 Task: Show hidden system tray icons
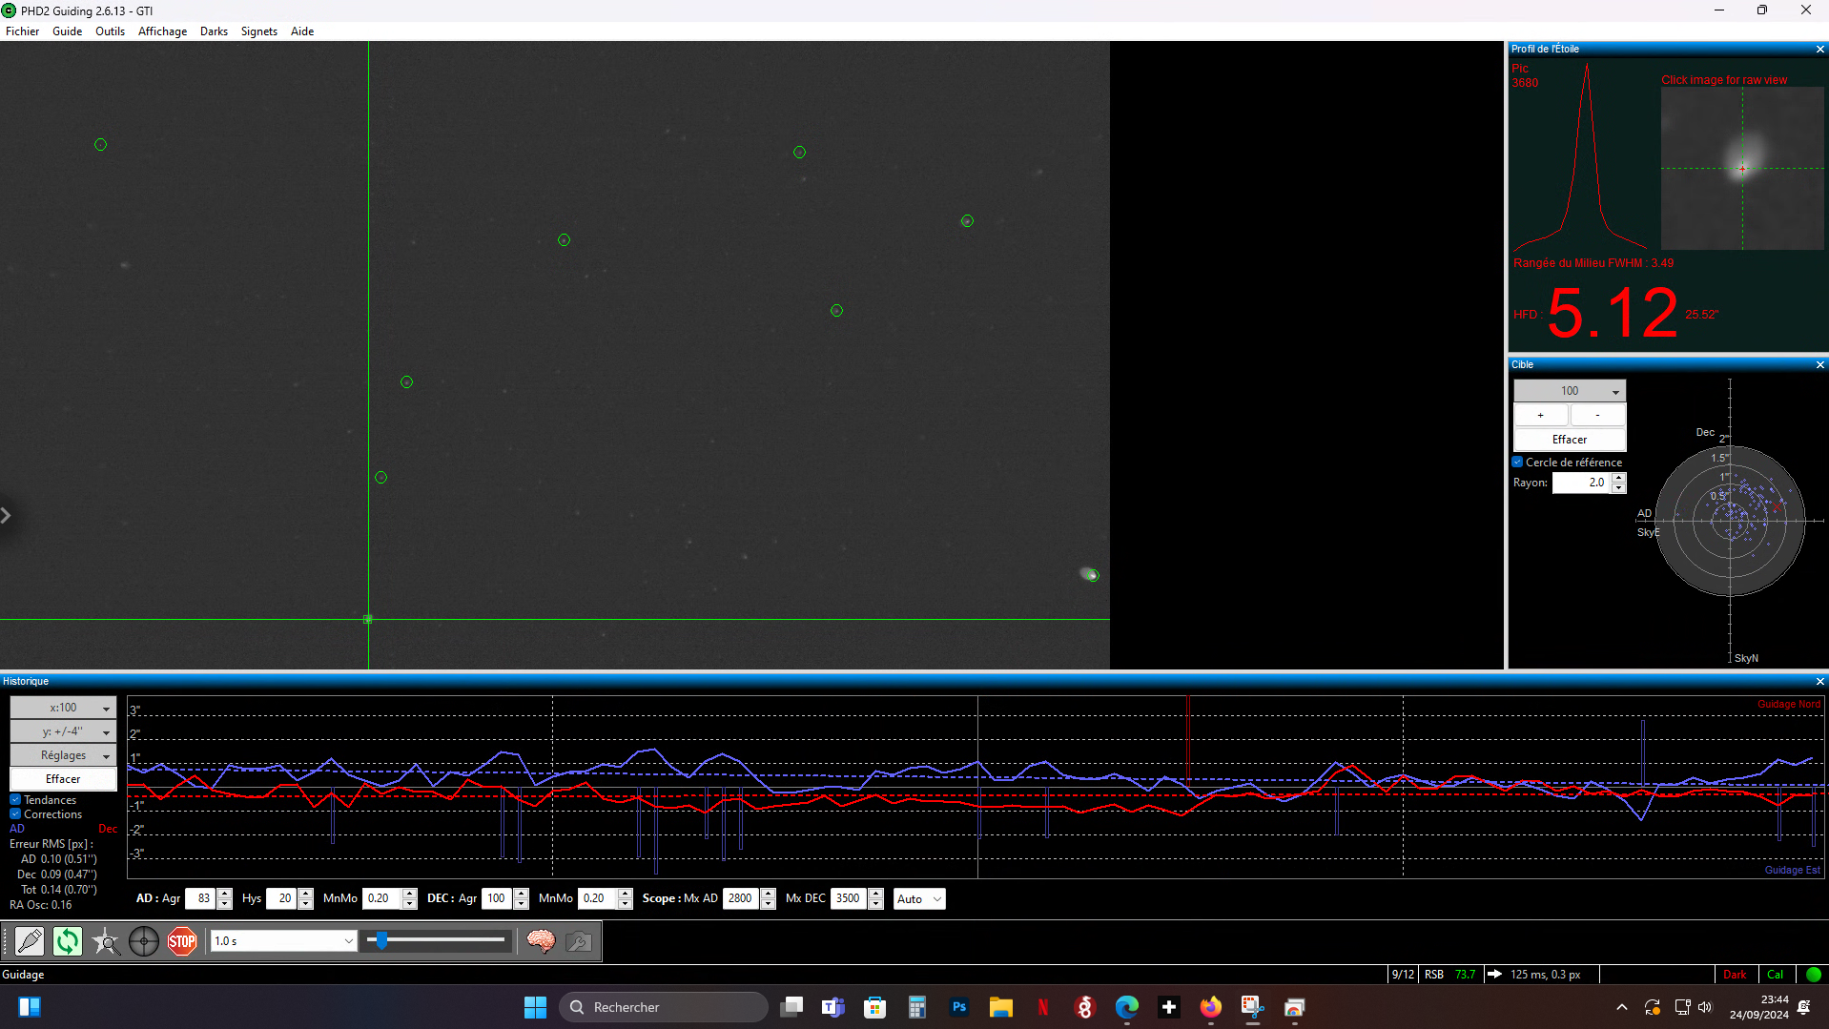(x=1622, y=1007)
